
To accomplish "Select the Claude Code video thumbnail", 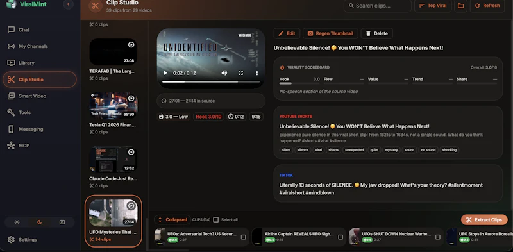I will point(114,160).
